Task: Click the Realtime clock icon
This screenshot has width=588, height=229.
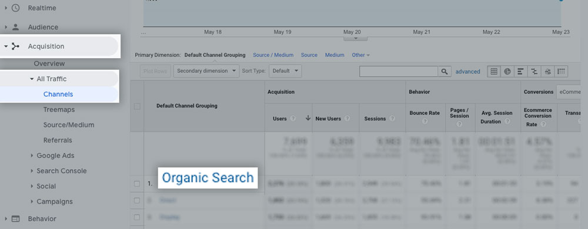Action: tap(15, 8)
